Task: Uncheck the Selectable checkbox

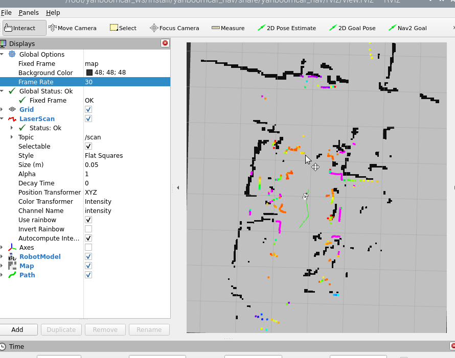Action: (88, 146)
